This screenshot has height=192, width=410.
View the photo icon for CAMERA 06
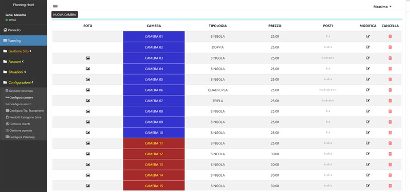(x=88, y=90)
